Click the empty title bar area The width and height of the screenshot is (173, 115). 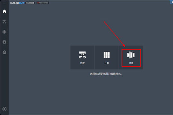coord(109,3)
